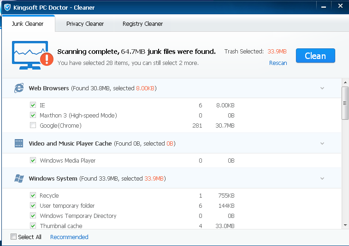Click the vertical scrollbar thumb

coord(345,103)
